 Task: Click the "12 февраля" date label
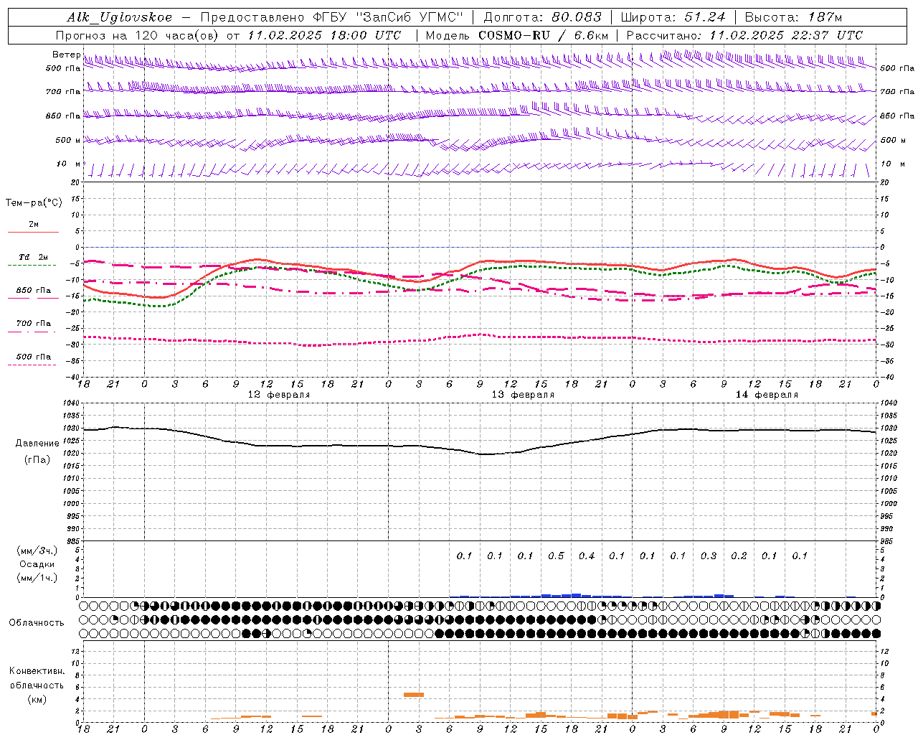[x=279, y=395]
